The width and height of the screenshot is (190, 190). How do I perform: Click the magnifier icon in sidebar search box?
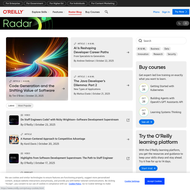[x=140, y=41]
